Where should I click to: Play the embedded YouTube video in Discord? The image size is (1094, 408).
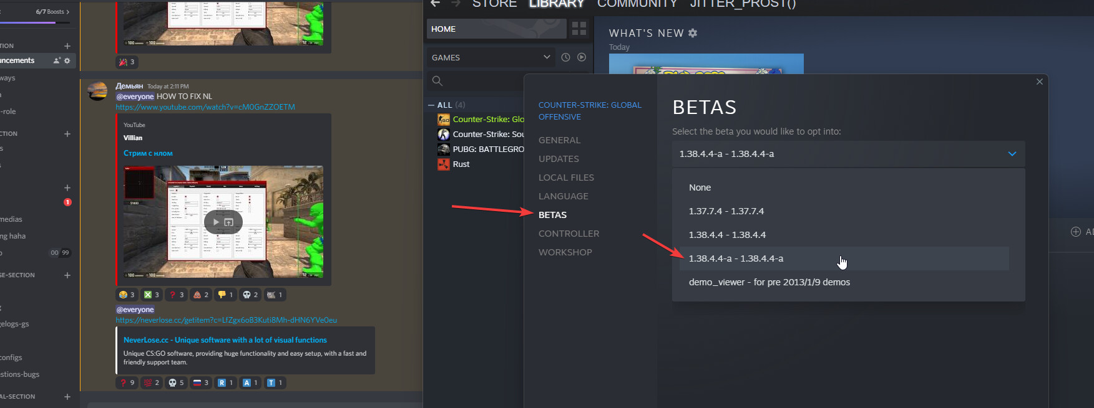(x=216, y=222)
